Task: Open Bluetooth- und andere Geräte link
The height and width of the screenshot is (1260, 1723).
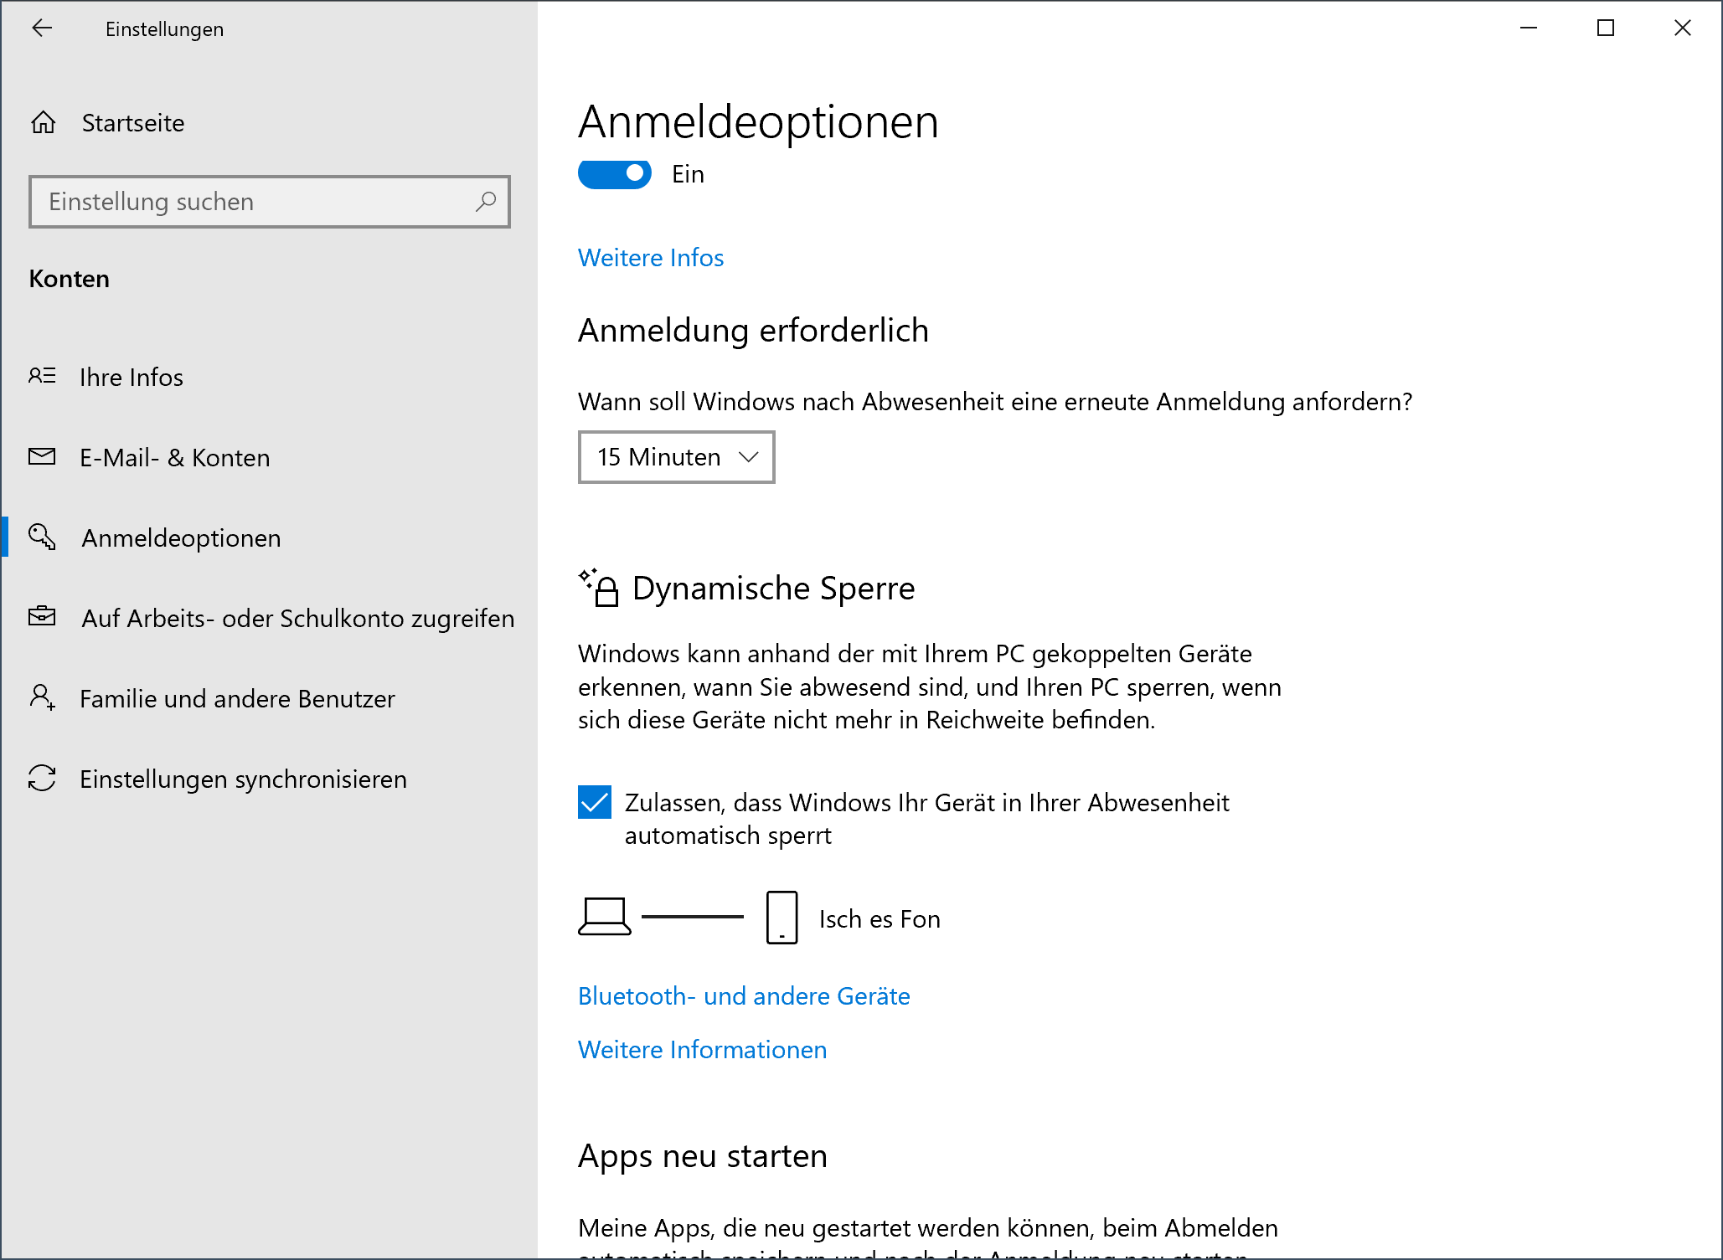Action: click(744, 996)
